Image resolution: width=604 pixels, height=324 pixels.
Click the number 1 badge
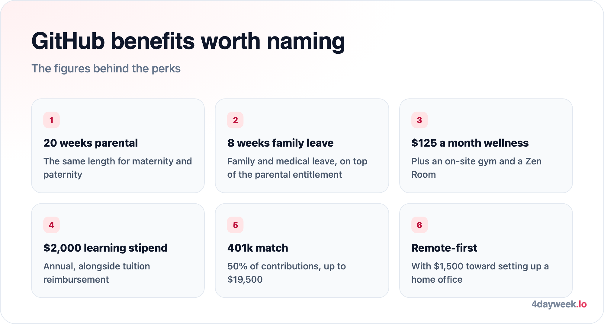tap(51, 120)
